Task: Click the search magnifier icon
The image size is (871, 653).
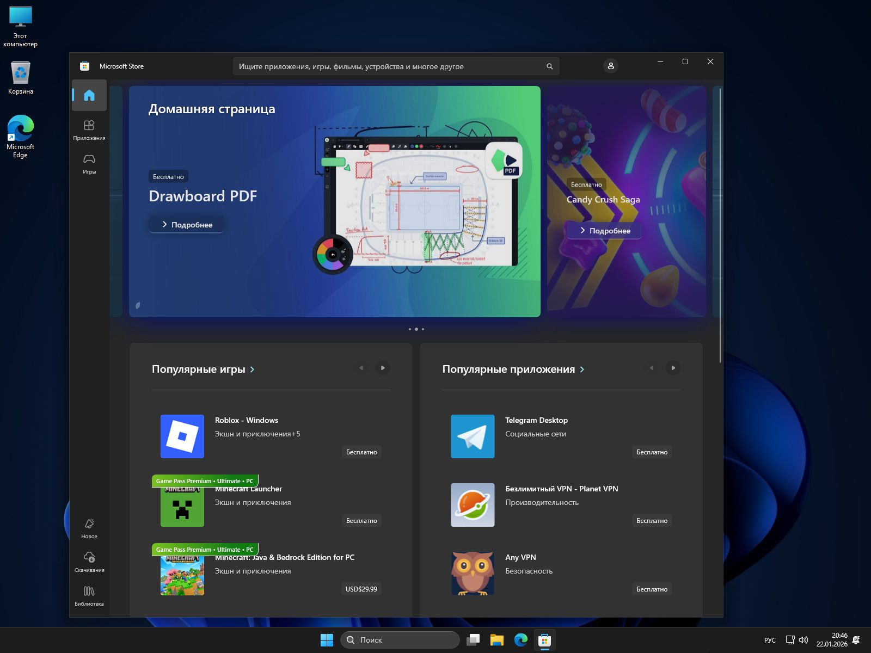Action: click(549, 66)
